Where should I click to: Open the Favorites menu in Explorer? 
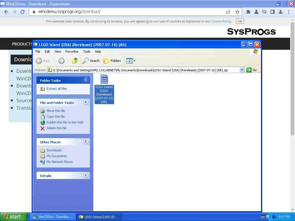click(x=72, y=52)
